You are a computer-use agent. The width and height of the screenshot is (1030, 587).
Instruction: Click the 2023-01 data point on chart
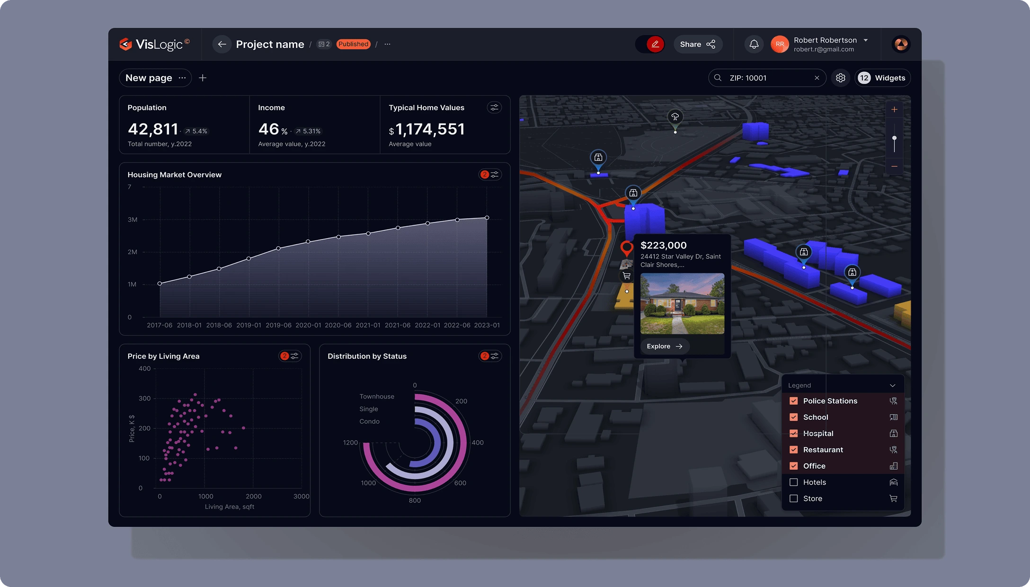(x=487, y=218)
